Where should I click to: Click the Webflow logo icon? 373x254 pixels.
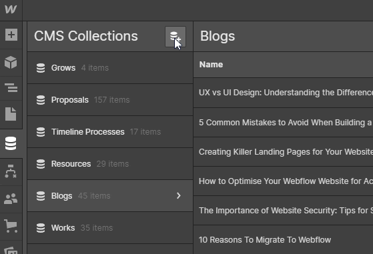[x=11, y=9]
